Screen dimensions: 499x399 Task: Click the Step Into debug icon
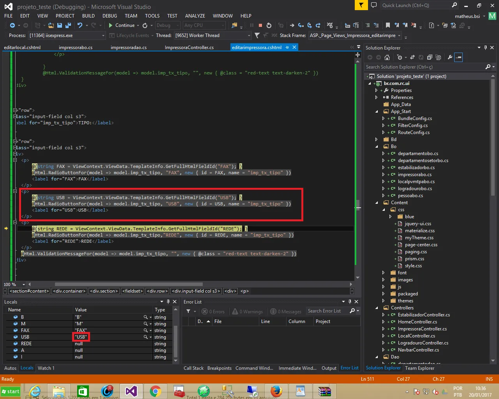click(x=301, y=25)
